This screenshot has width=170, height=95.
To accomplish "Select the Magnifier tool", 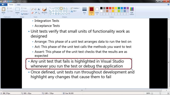I will click(x=39, y=13).
